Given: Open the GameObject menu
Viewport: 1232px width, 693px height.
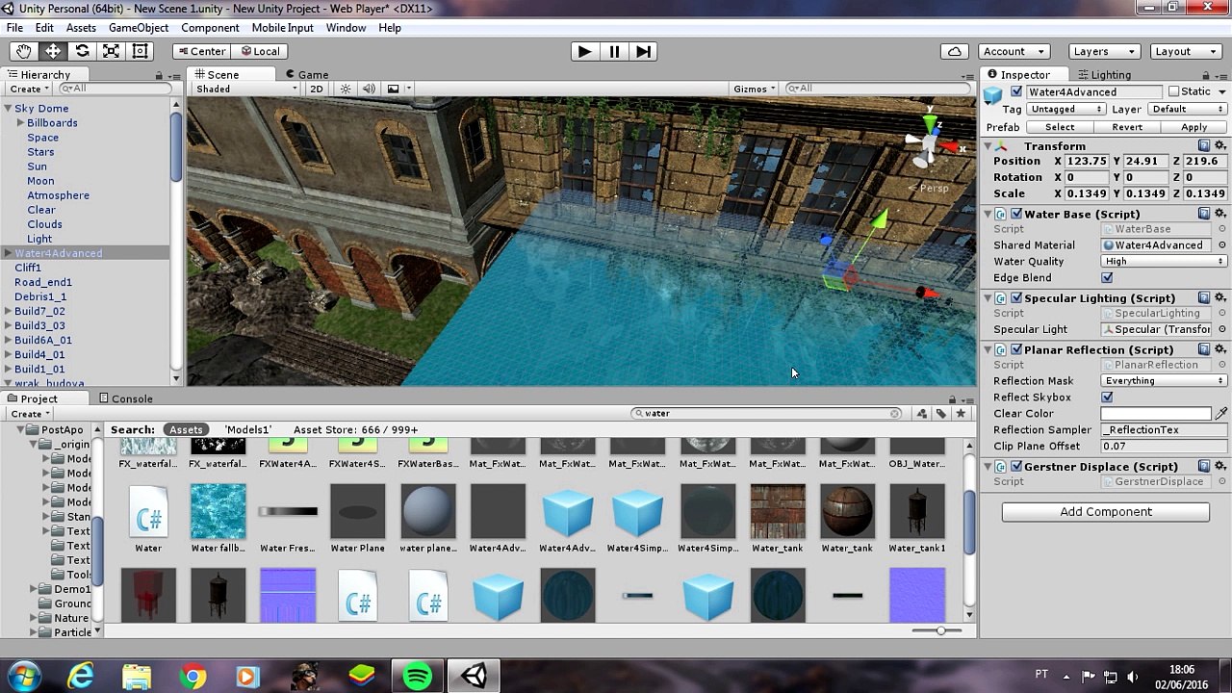Looking at the screenshot, I should [x=139, y=28].
